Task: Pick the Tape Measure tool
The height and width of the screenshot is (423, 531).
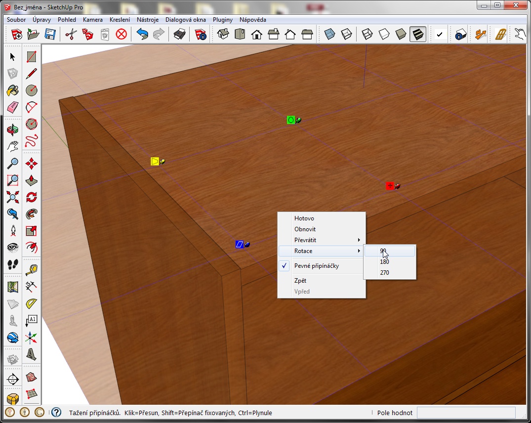Action: [32, 269]
